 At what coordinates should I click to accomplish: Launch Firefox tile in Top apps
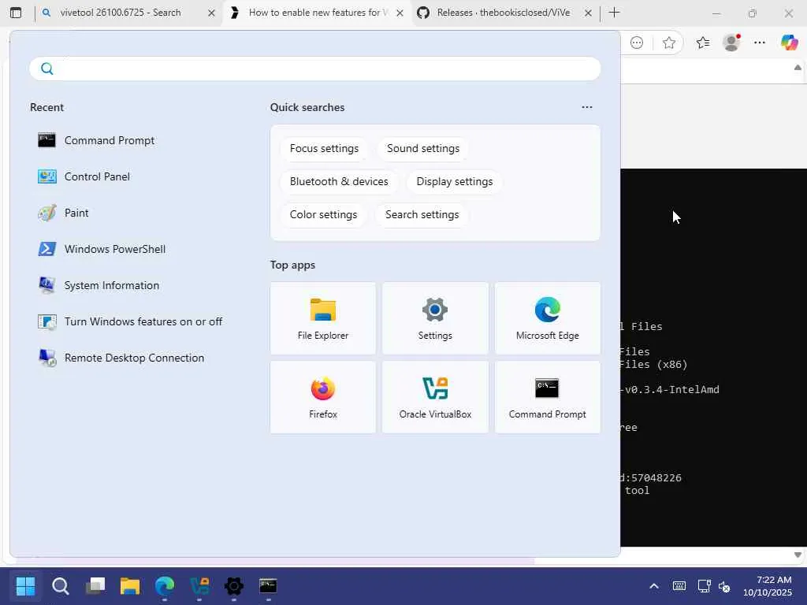click(322, 397)
